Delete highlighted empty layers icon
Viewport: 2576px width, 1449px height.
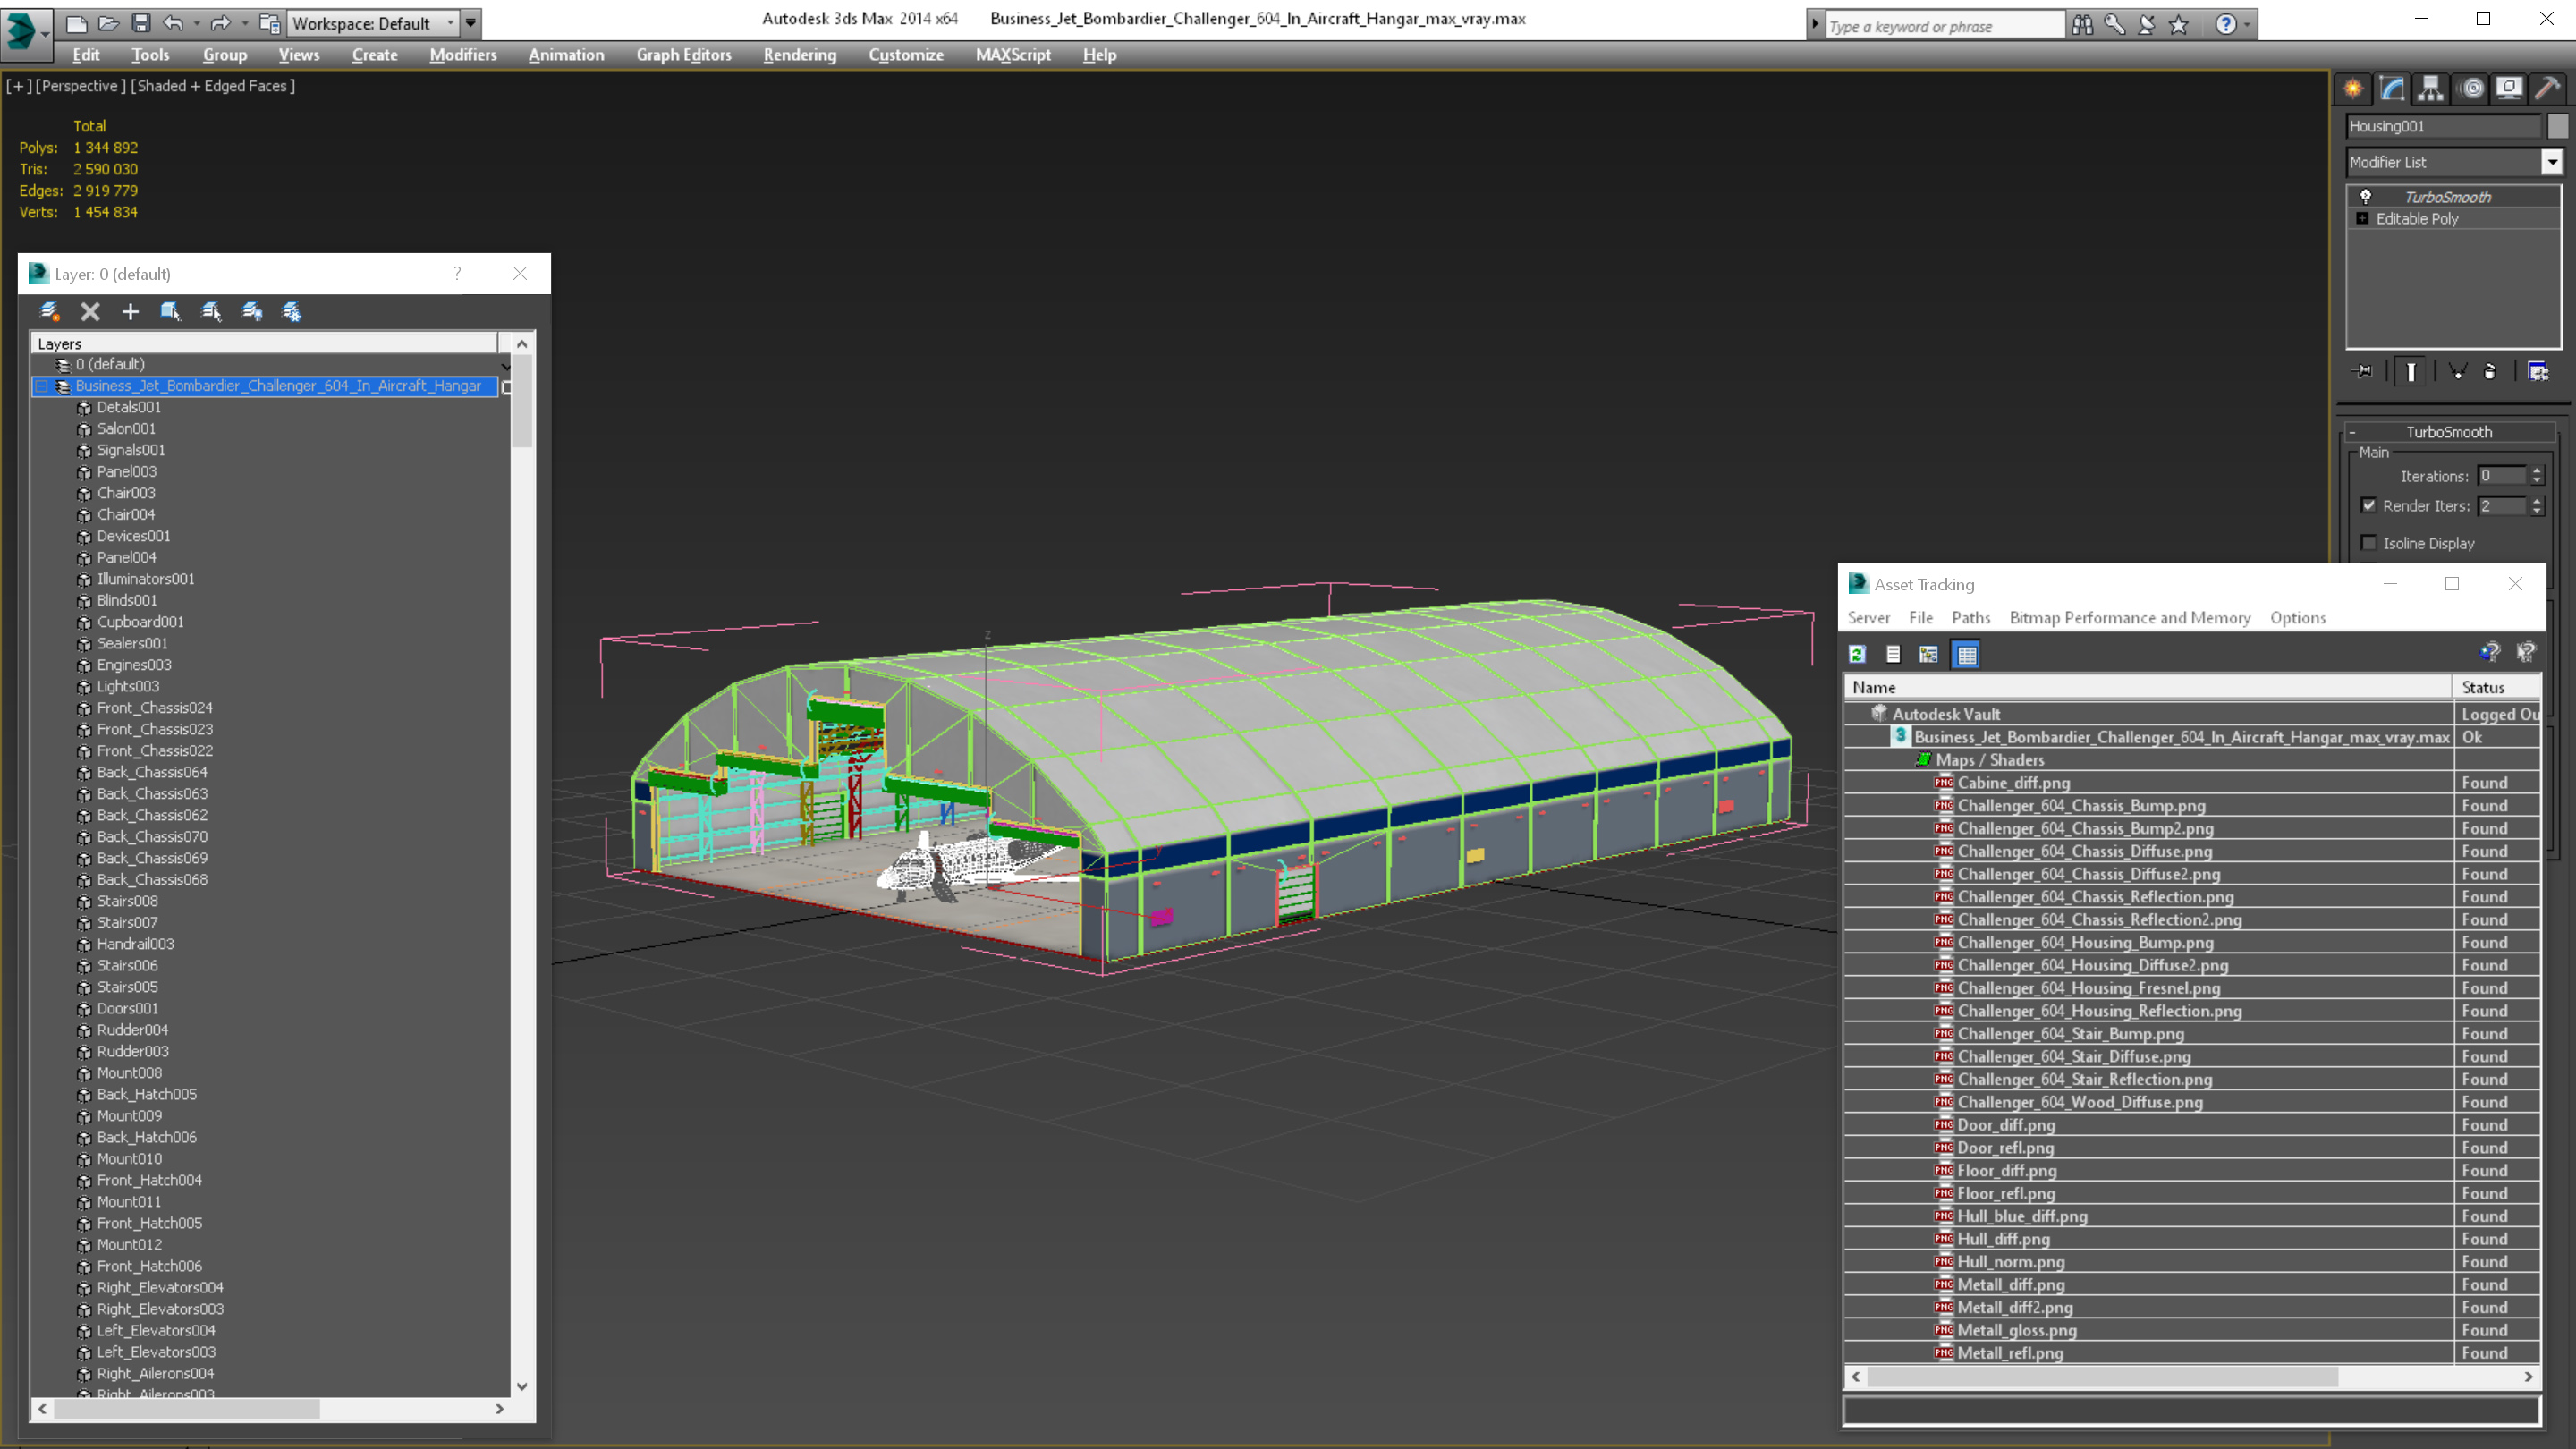[90, 312]
